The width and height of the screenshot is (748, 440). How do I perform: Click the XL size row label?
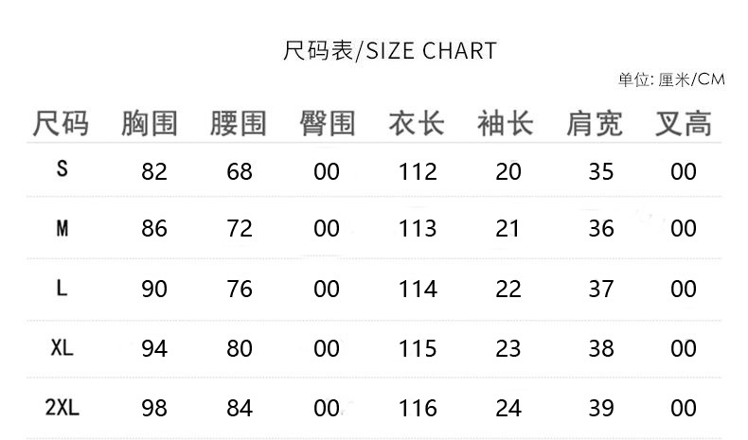62,347
